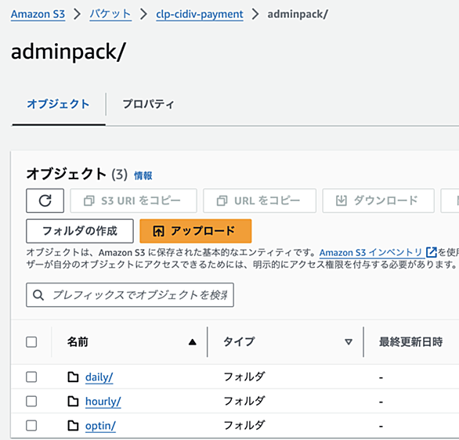Click the orange アップロード button

point(196,231)
